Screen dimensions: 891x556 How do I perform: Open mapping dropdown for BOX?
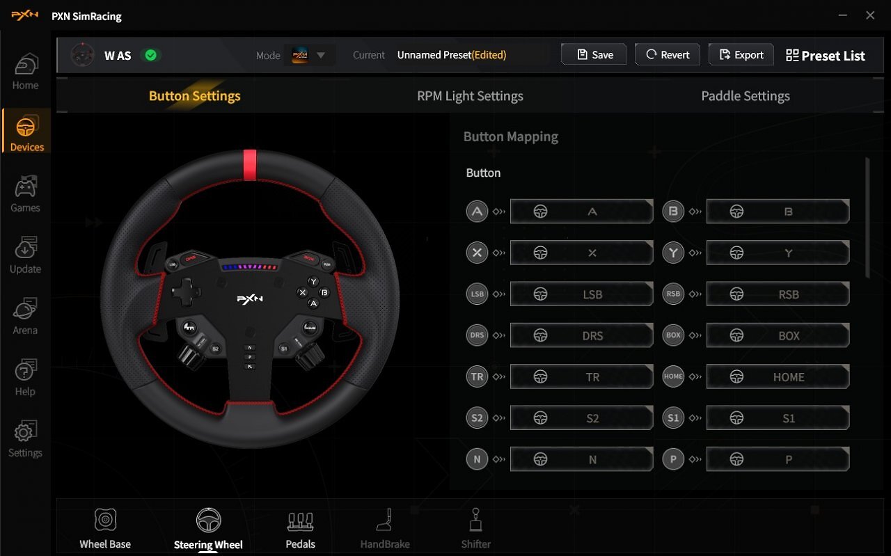pos(778,335)
